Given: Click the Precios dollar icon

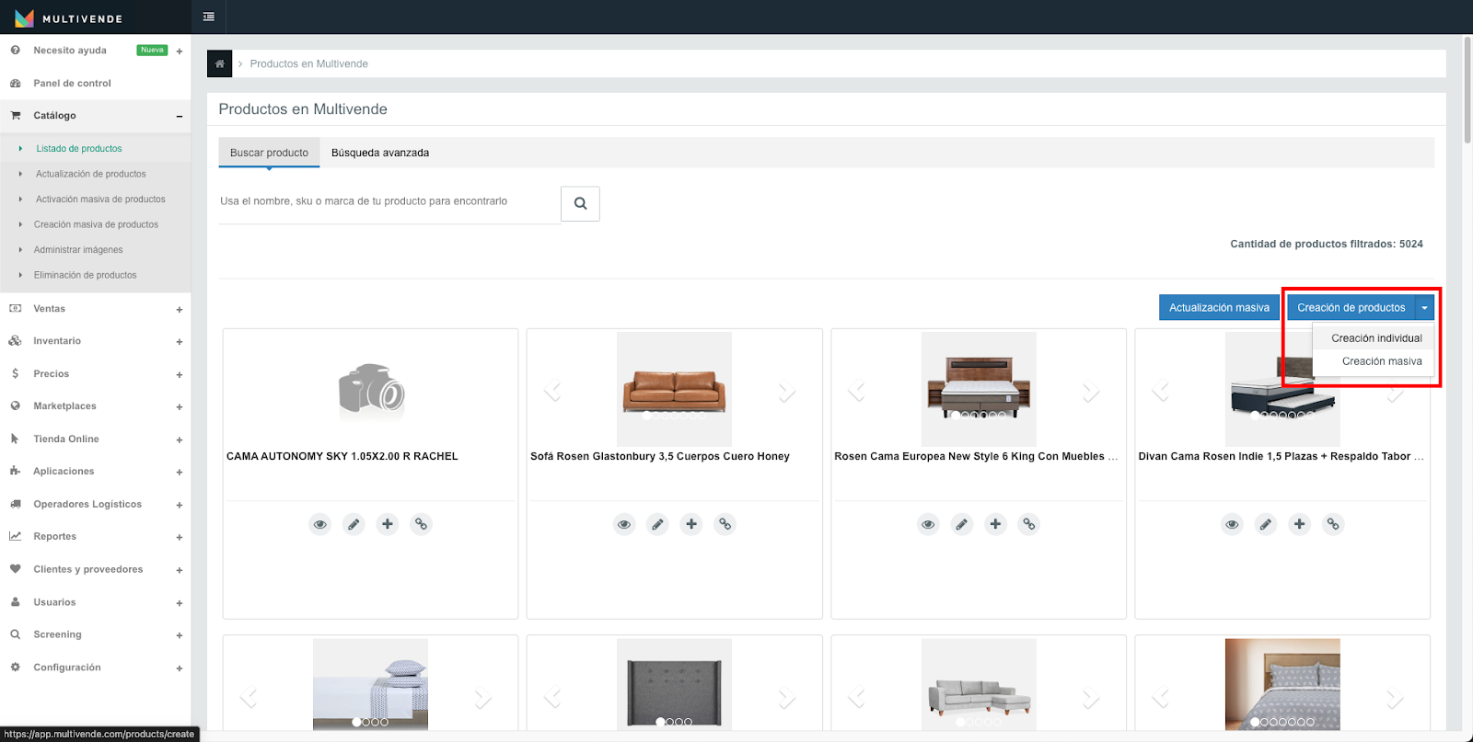Looking at the screenshot, I should click(16, 373).
